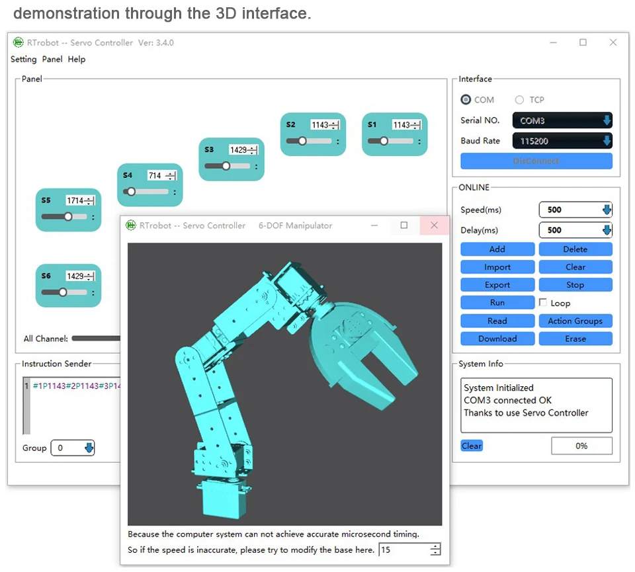Click the S6 value spinner showing 1429
Viewport: 635px width, 572px height.
(80, 276)
